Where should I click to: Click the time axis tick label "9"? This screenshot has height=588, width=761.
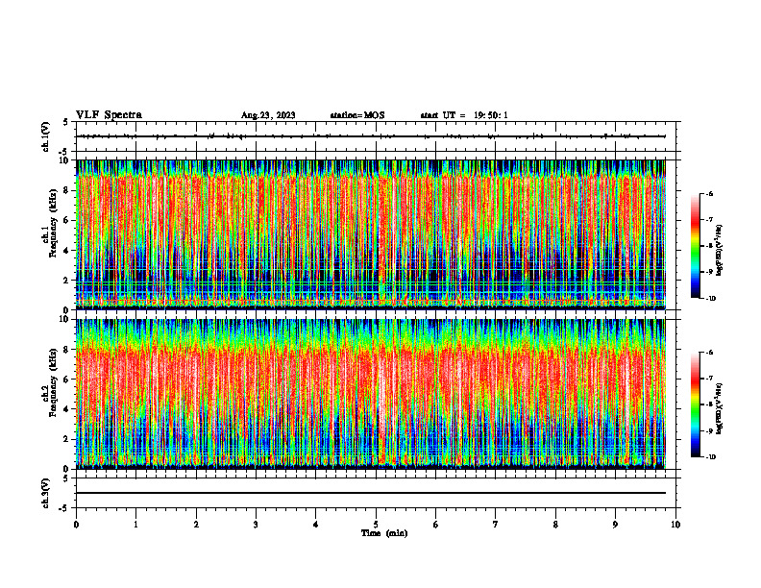[615, 525]
